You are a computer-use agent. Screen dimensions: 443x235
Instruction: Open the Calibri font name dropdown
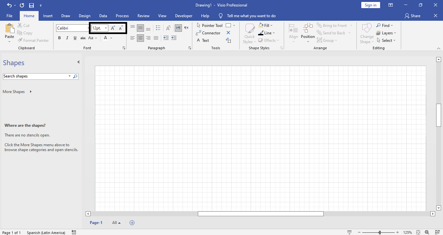88,28
